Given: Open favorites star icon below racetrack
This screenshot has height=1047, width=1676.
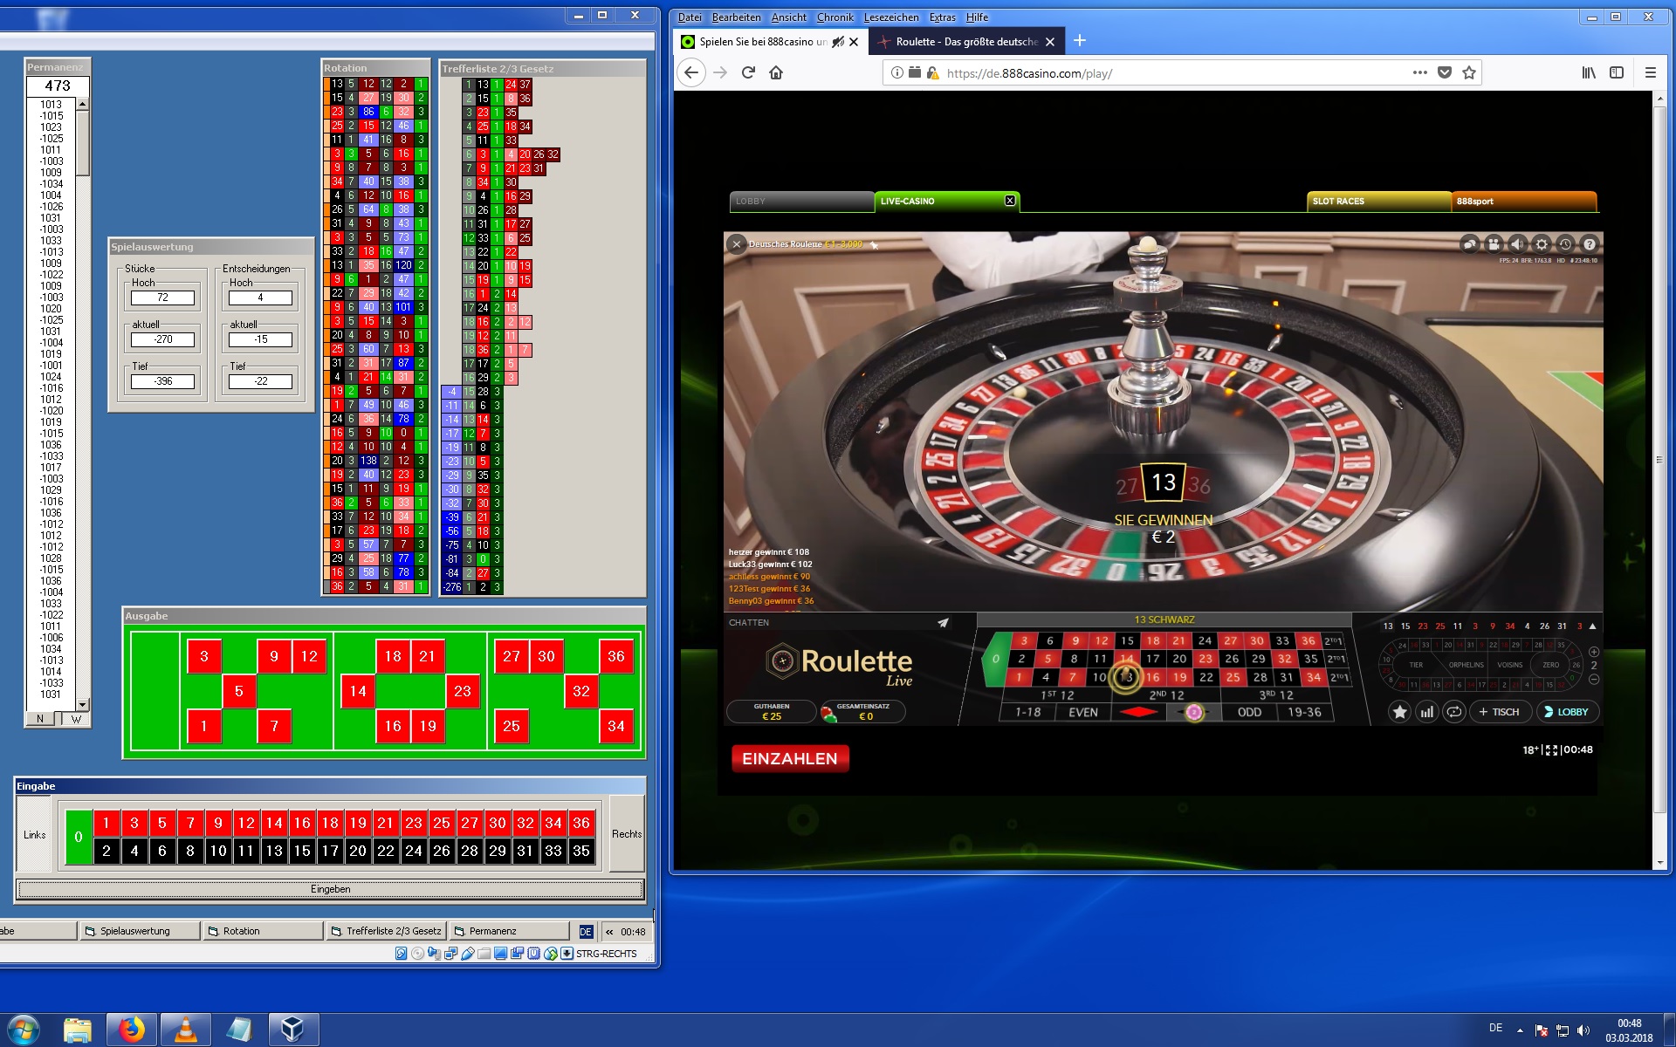Looking at the screenshot, I should pos(1399,712).
